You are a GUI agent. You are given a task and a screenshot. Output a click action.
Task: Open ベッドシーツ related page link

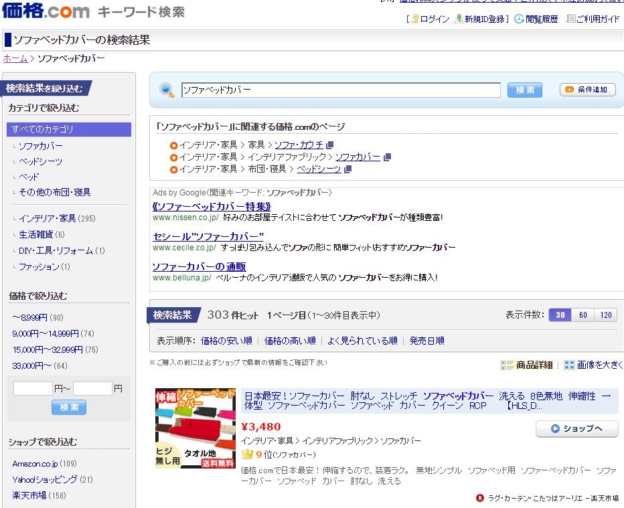tap(319, 169)
